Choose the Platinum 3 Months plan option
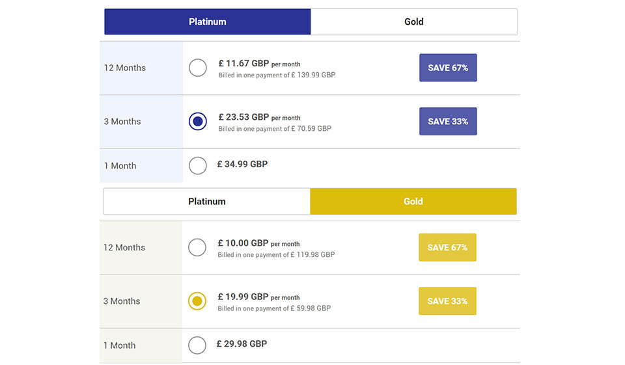 [198, 122]
